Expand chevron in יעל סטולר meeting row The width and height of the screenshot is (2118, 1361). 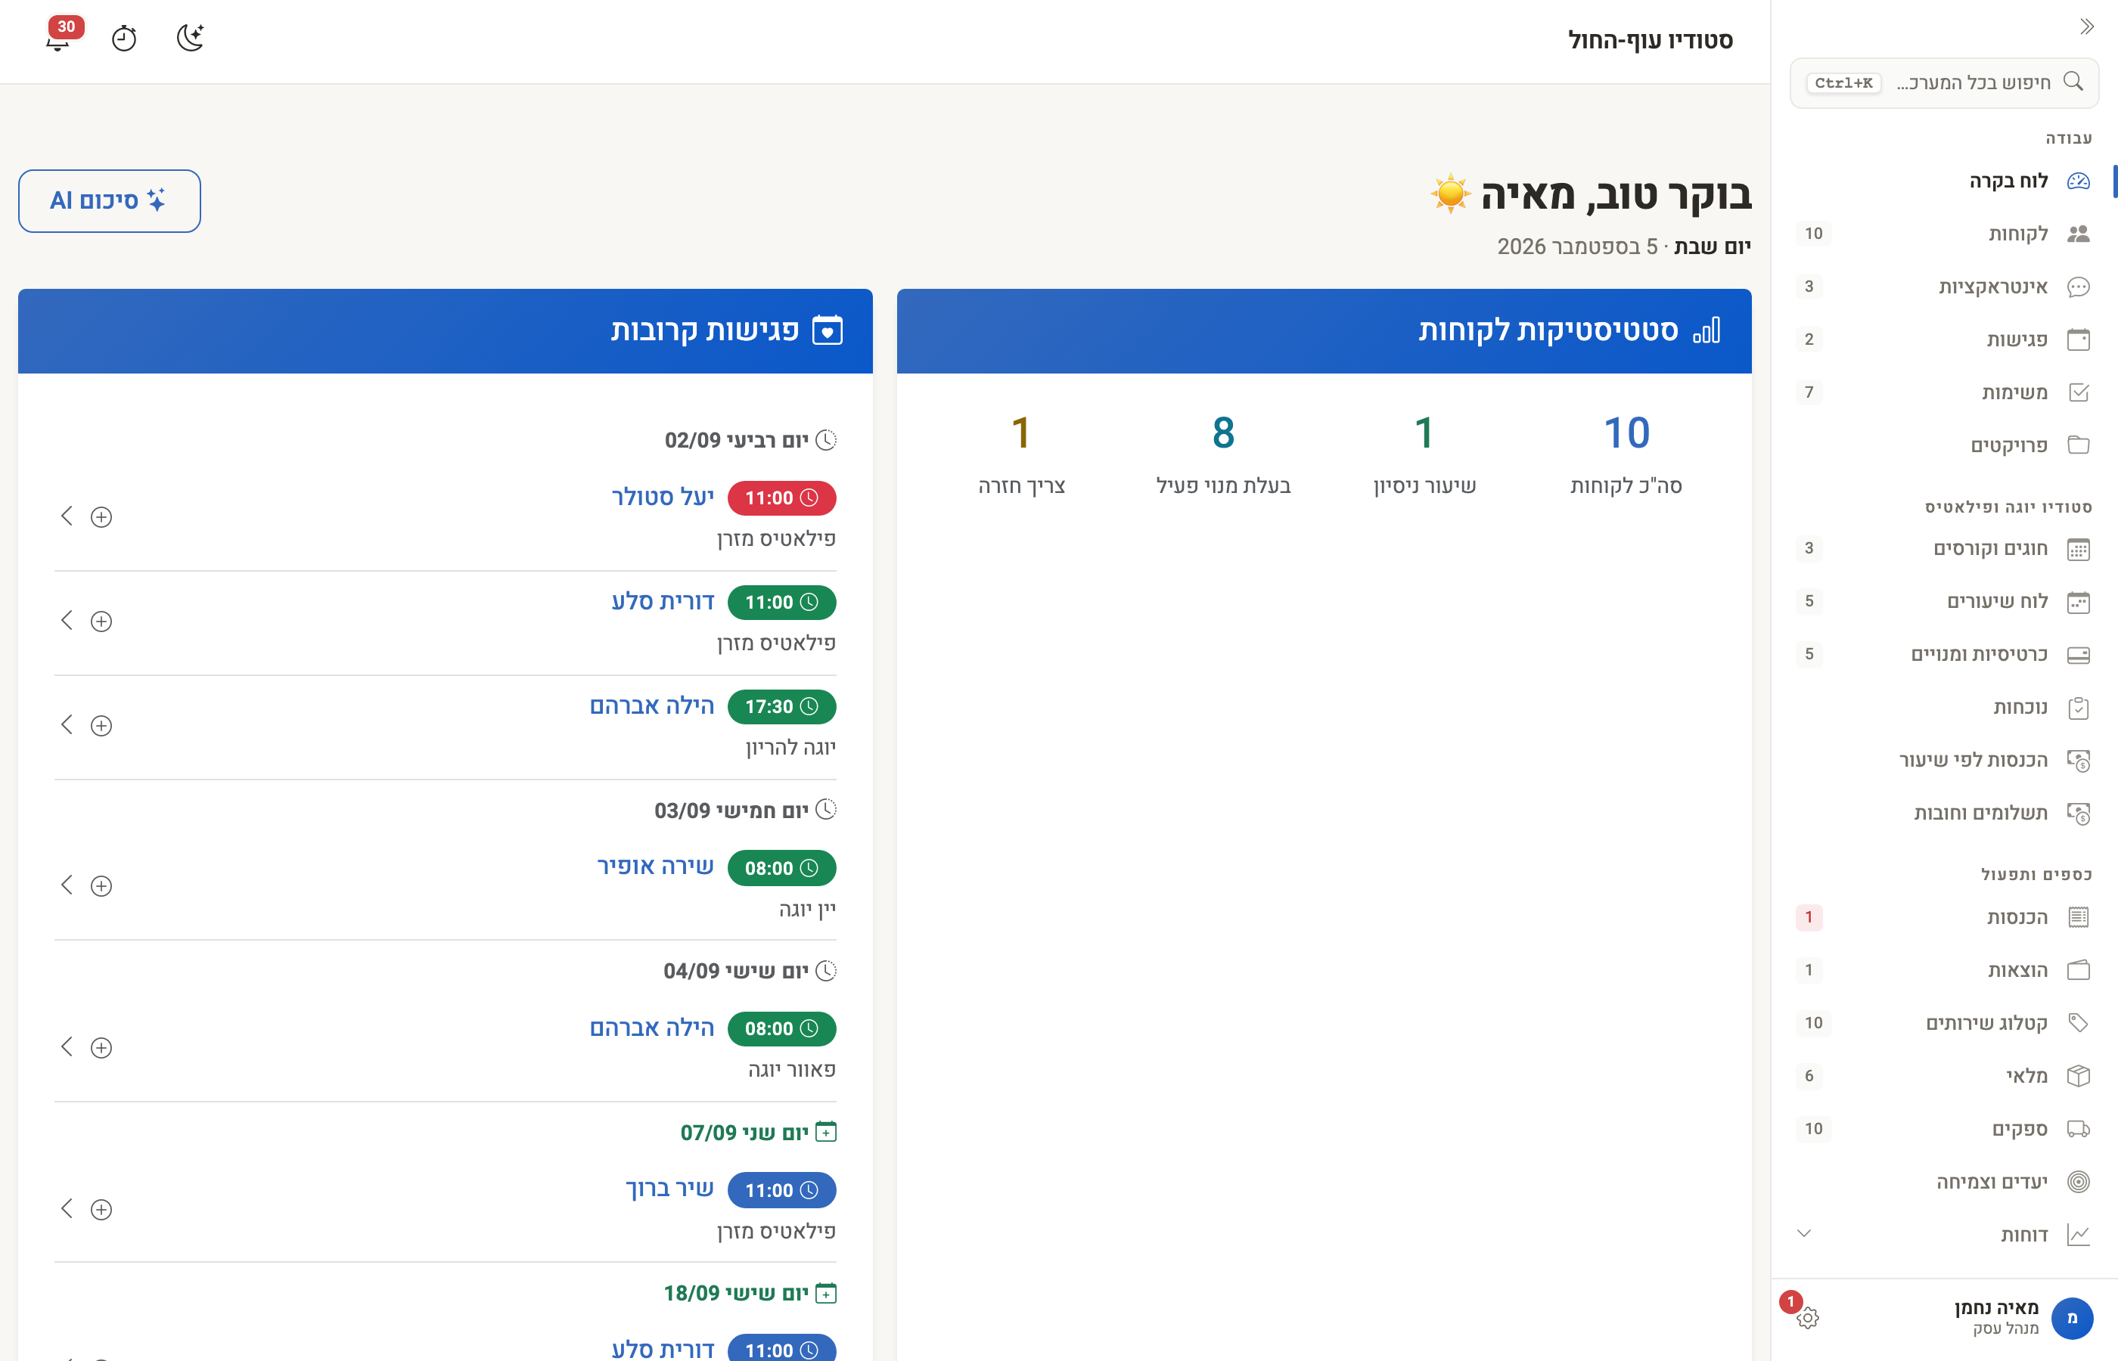coord(67,516)
